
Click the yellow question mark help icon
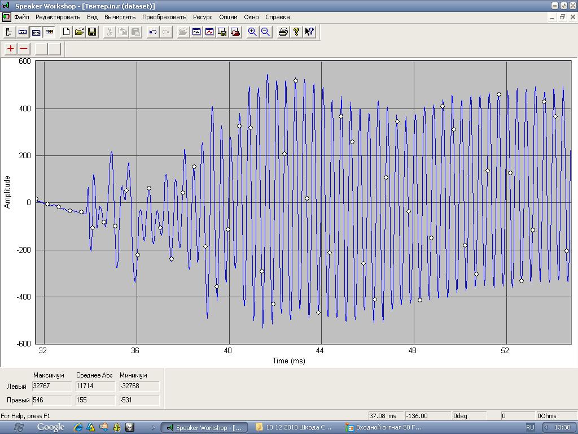click(296, 32)
